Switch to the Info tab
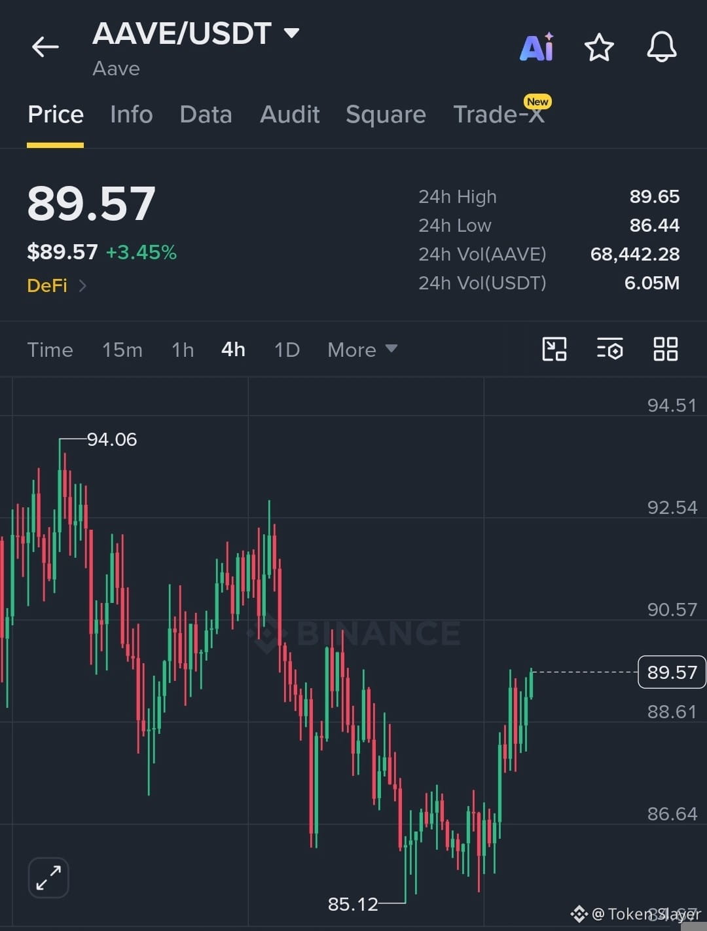This screenshot has width=707, height=931. point(132,115)
